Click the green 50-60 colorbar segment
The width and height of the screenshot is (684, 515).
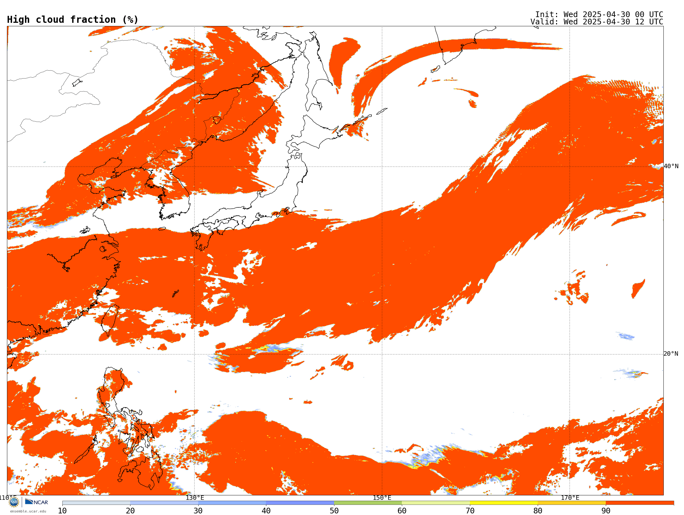[368, 503]
